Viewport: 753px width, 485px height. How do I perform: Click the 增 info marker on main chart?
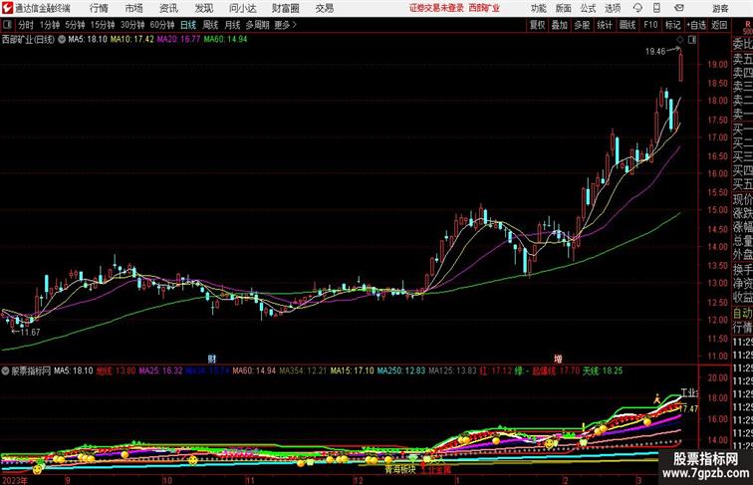pos(558,359)
